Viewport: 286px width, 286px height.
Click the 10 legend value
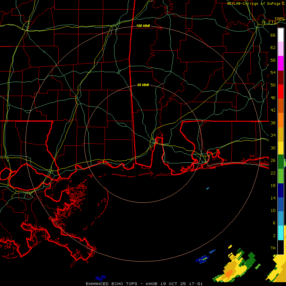[x=273, y=210]
